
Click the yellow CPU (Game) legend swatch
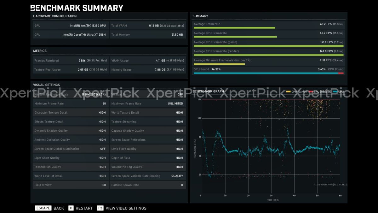[288, 92]
